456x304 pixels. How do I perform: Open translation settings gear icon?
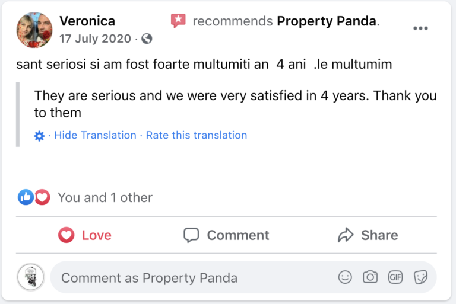[x=39, y=136]
